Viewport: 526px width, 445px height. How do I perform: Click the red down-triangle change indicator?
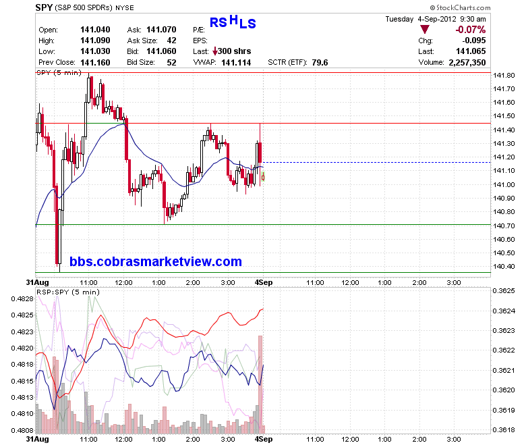(424, 30)
